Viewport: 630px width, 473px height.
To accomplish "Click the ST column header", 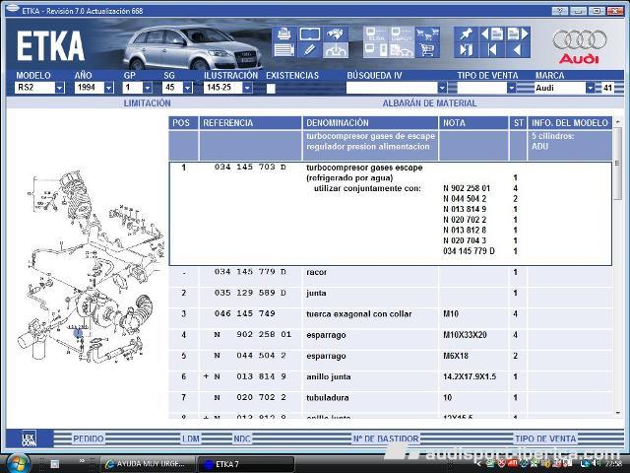I will tap(518, 122).
